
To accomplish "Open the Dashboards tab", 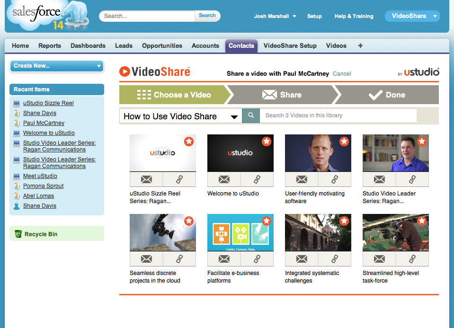I will 88,46.
